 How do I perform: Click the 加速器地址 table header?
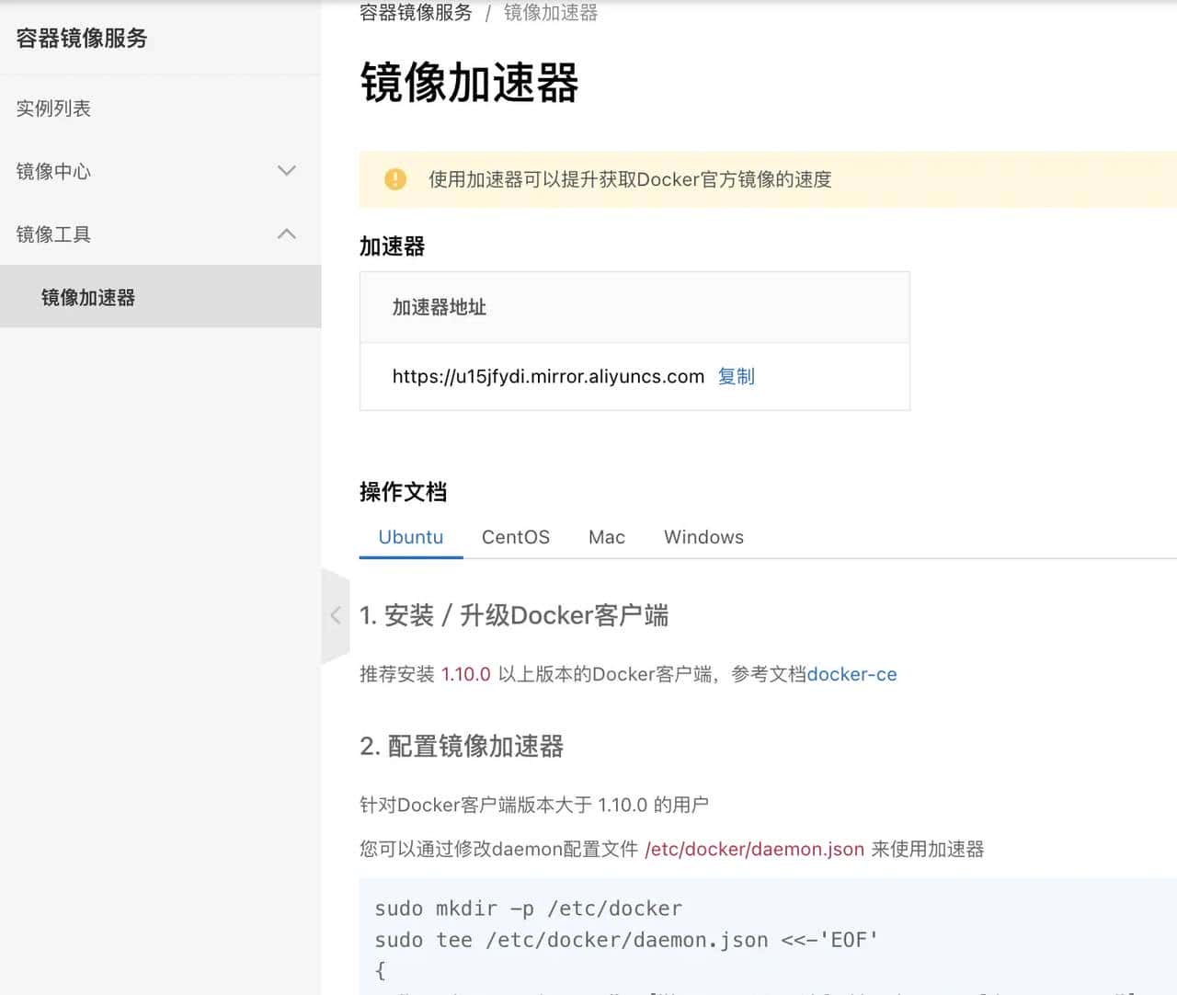pos(439,307)
